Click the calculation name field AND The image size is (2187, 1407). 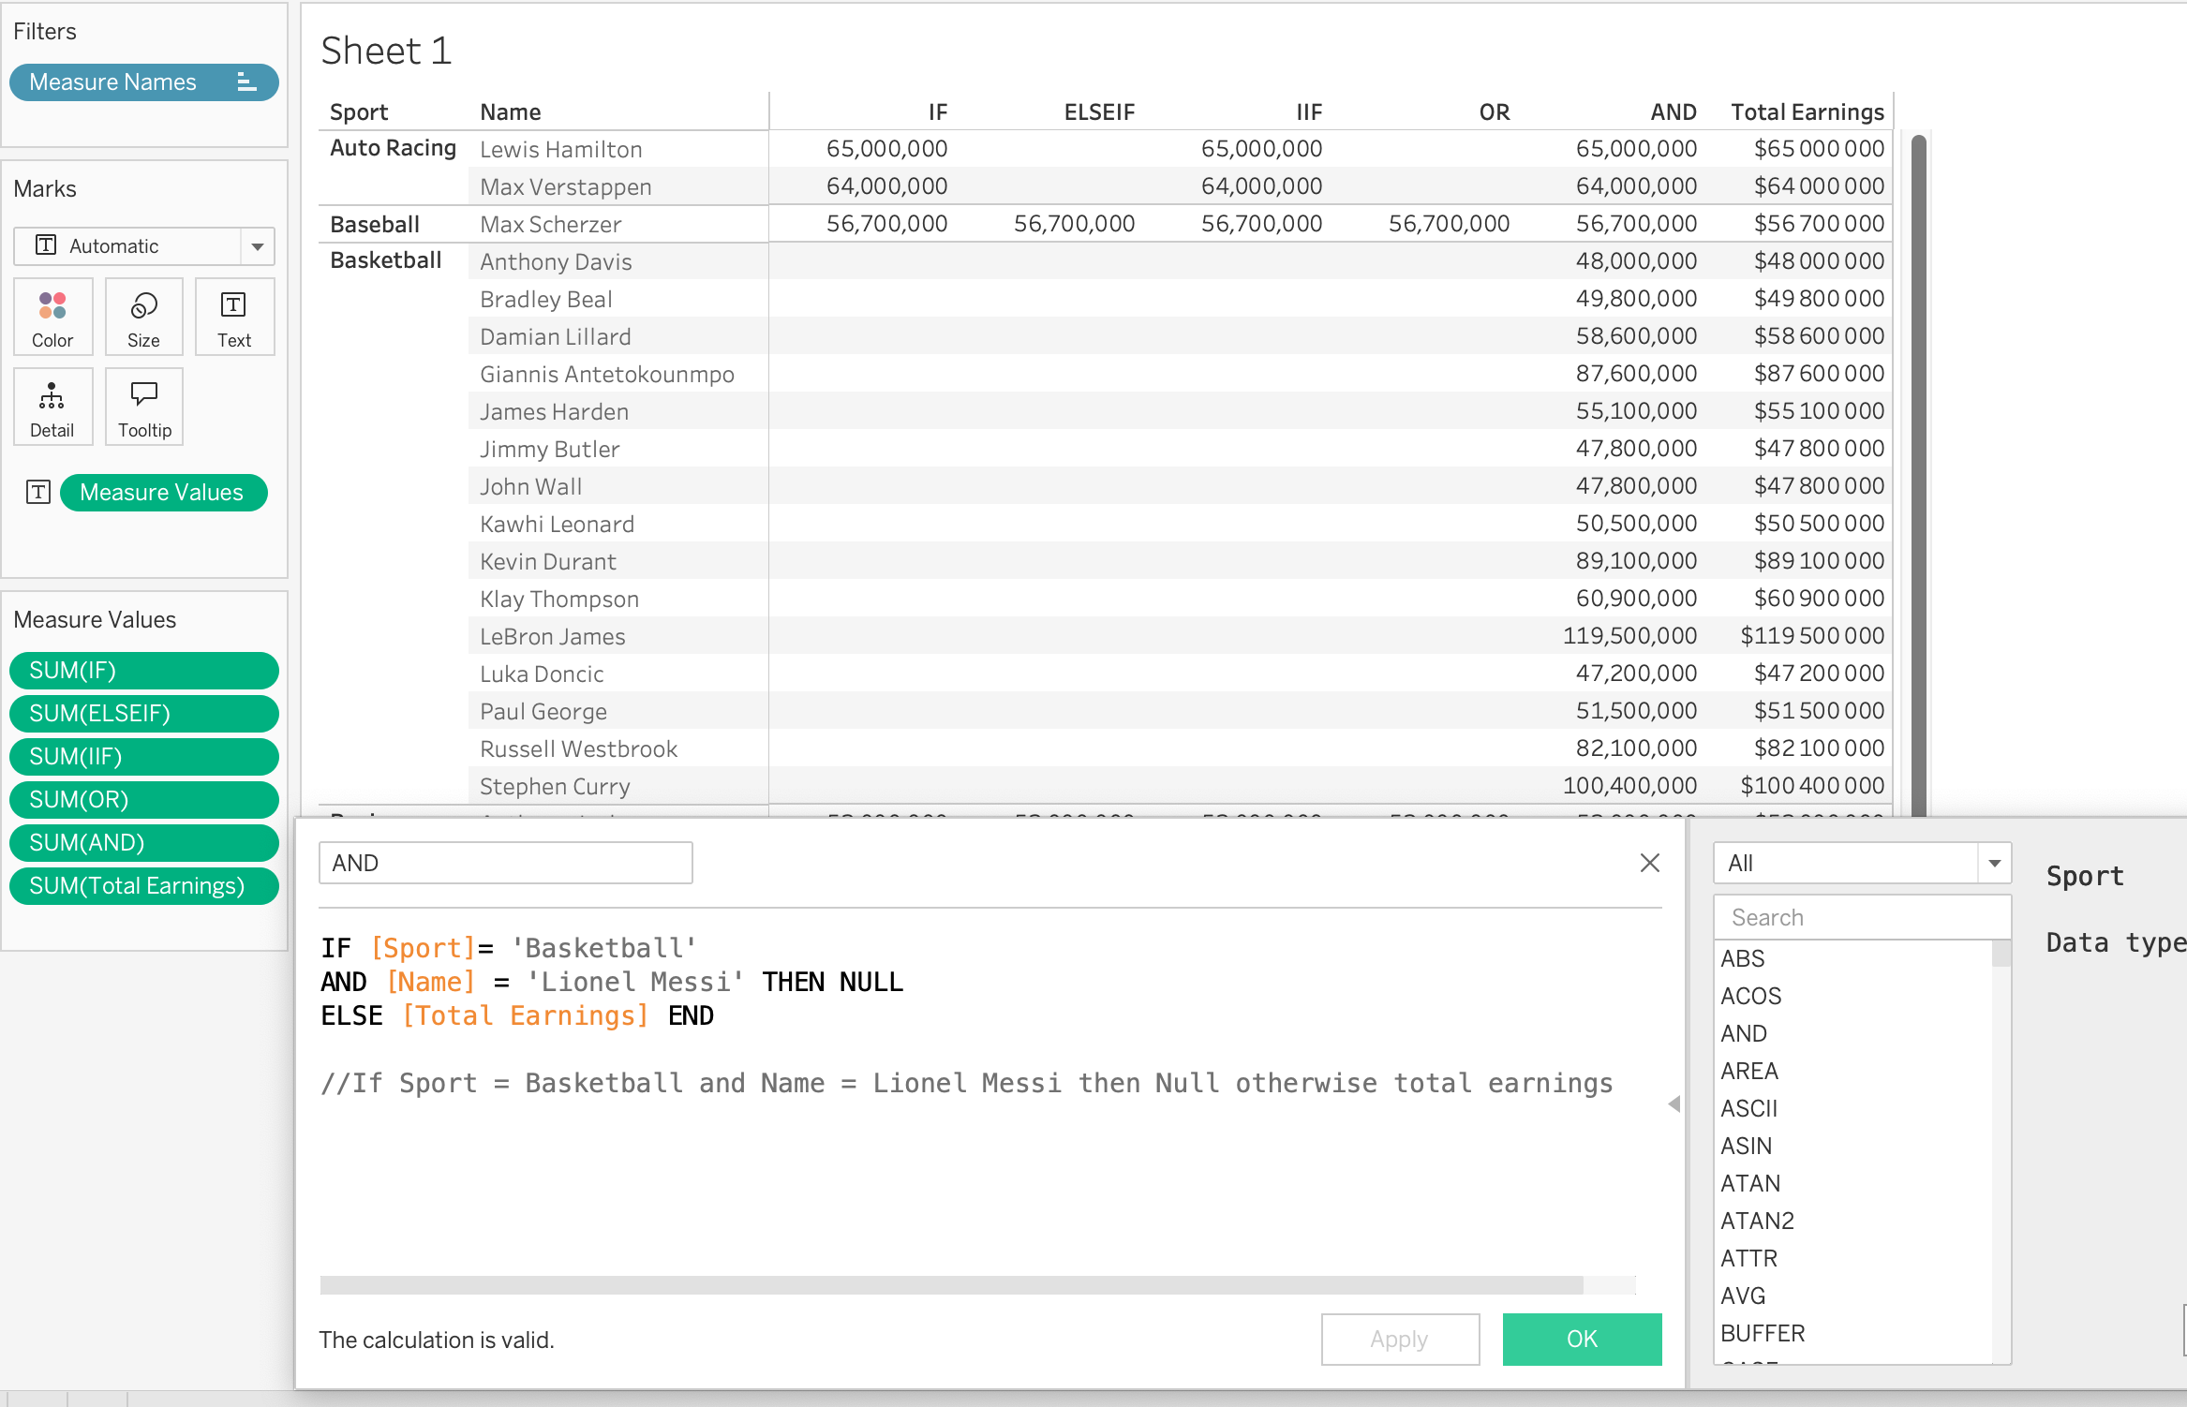[x=505, y=863]
